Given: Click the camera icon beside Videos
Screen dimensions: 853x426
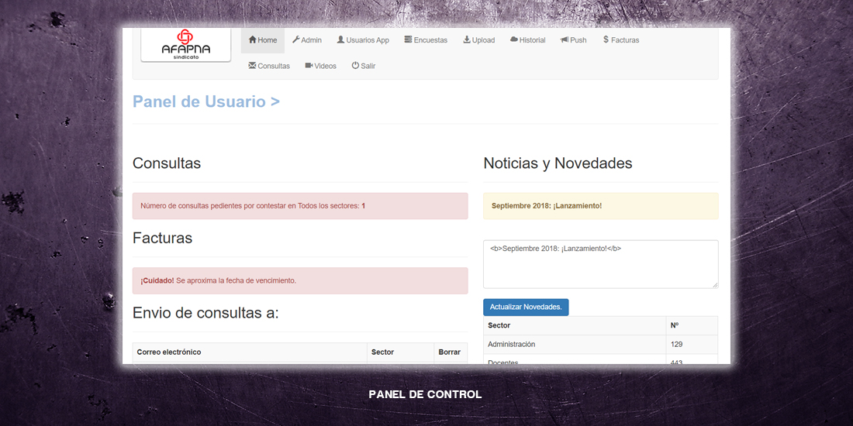Looking at the screenshot, I should click(x=309, y=65).
